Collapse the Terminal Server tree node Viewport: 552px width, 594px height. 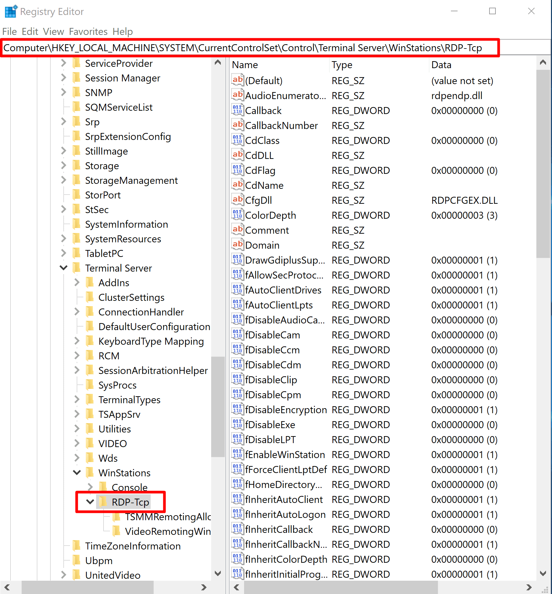click(x=64, y=268)
